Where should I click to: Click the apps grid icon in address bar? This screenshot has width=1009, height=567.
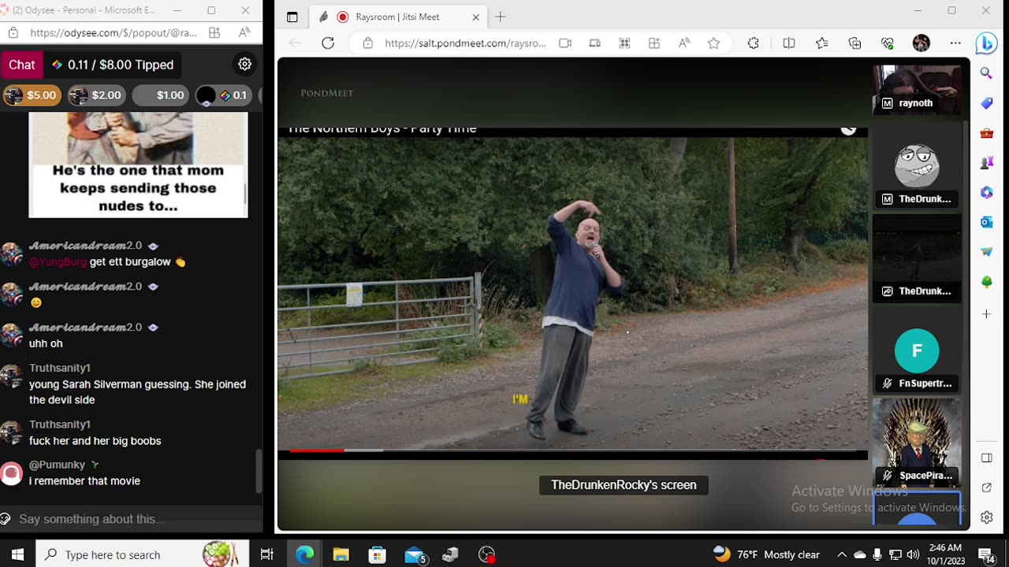point(654,43)
